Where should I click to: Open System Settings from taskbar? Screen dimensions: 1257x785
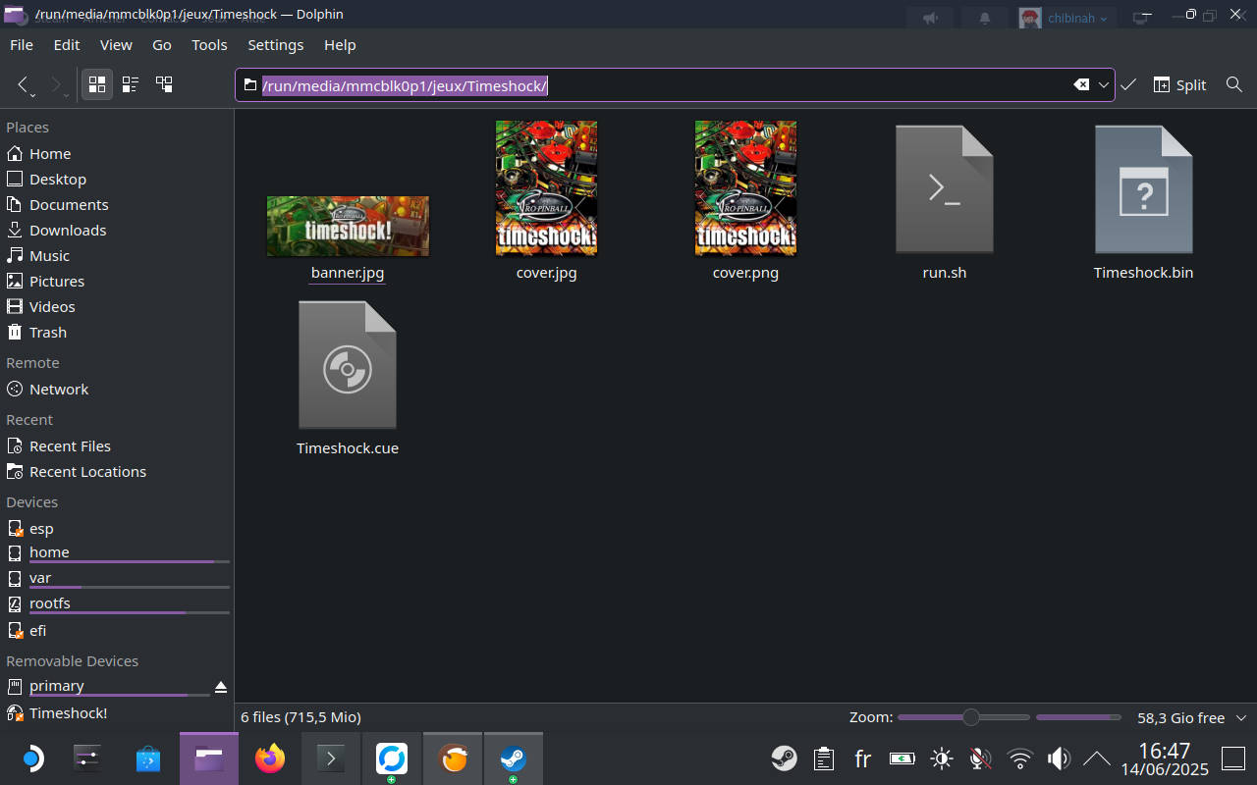[x=88, y=759]
